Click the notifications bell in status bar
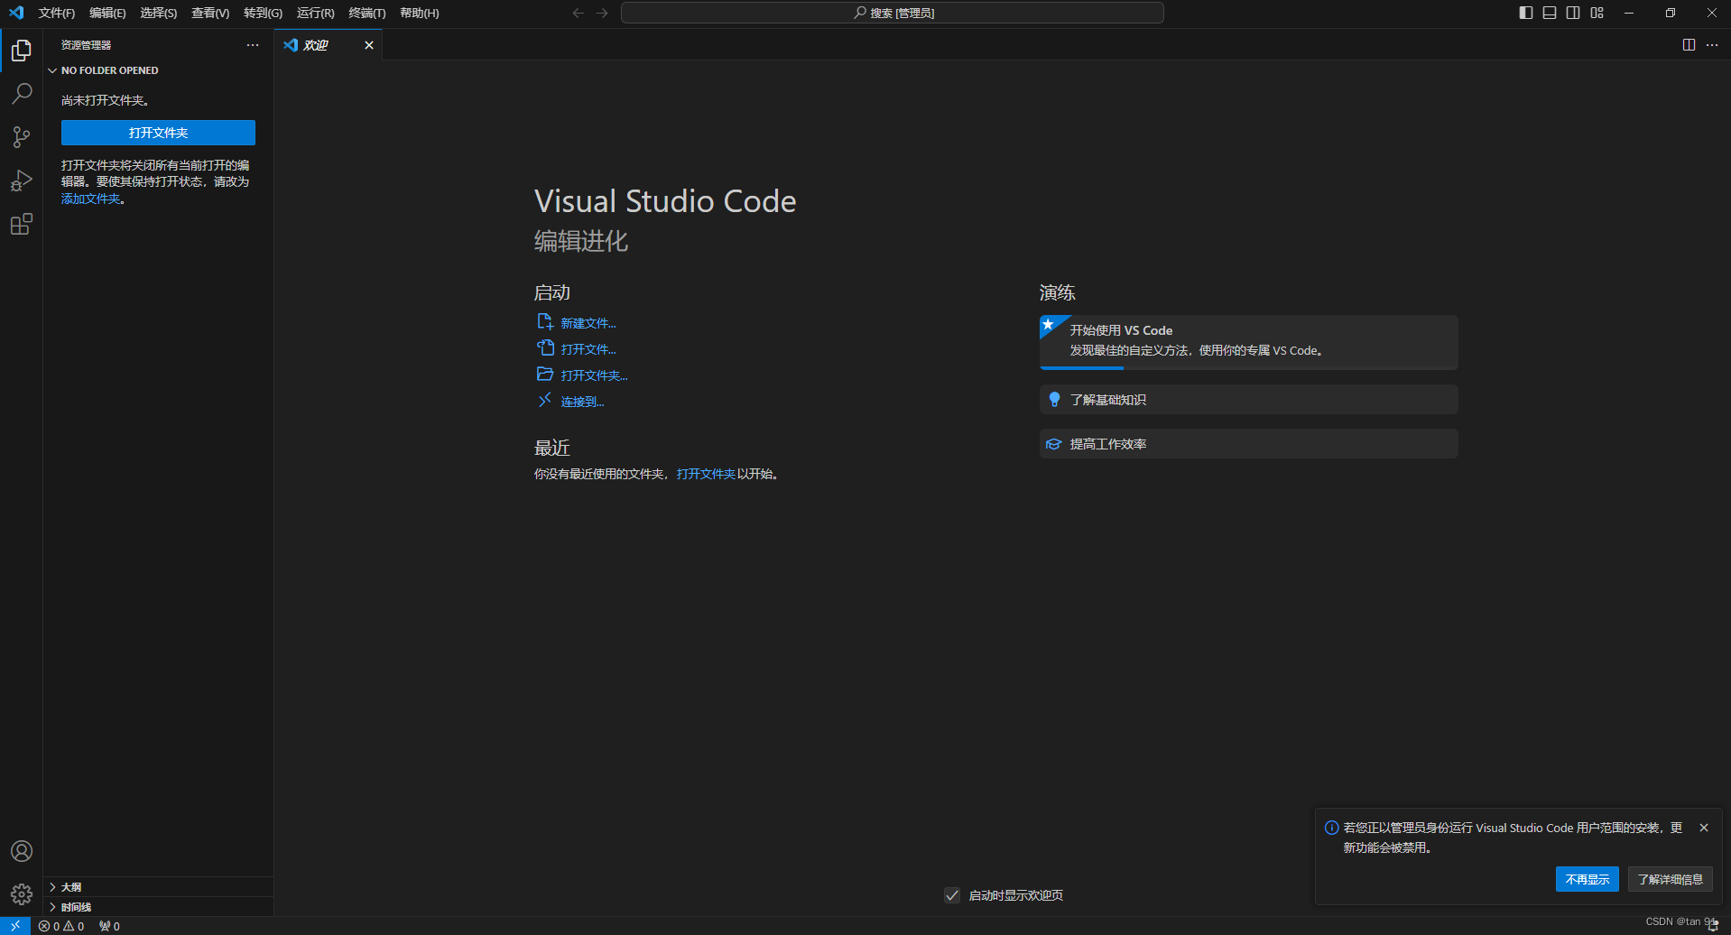 (x=1712, y=926)
